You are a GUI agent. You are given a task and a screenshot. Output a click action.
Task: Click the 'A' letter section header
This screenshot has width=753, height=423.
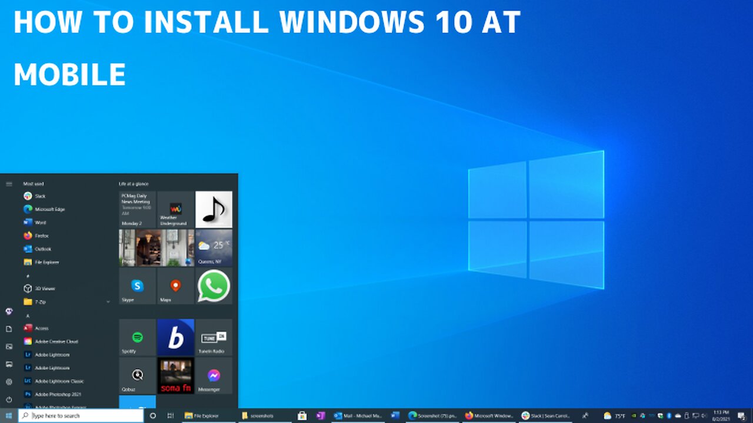tap(27, 315)
